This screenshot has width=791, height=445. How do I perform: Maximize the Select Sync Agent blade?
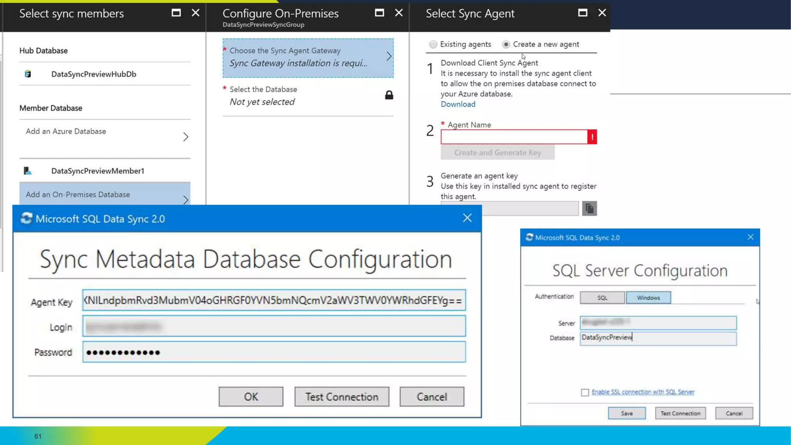coord(582,13)
